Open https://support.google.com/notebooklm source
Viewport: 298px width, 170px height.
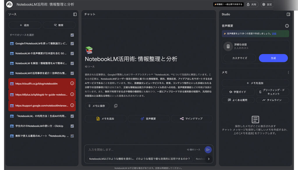point(42,106)
